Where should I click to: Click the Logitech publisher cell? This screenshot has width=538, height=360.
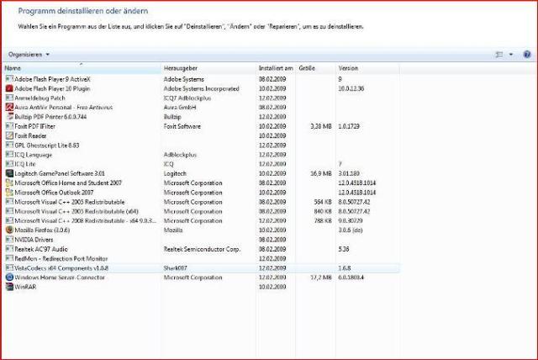(x=175, y=173)
